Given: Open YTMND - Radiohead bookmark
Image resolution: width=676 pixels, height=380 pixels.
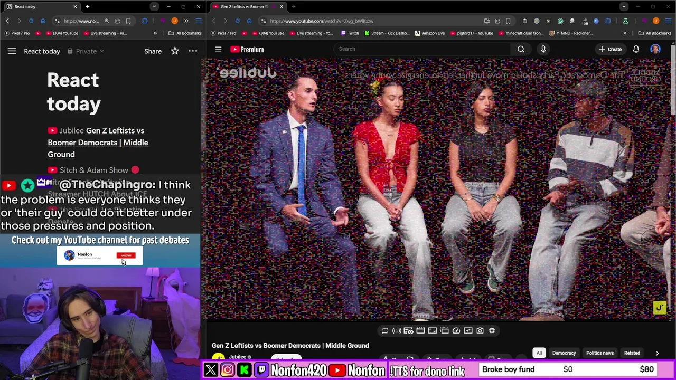Looking at the screenshot, I should [571, 33].
